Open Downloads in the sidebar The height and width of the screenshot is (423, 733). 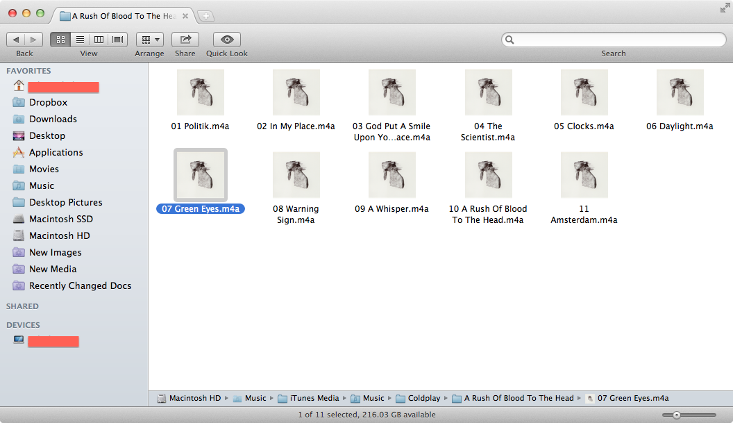coord(45,119)
